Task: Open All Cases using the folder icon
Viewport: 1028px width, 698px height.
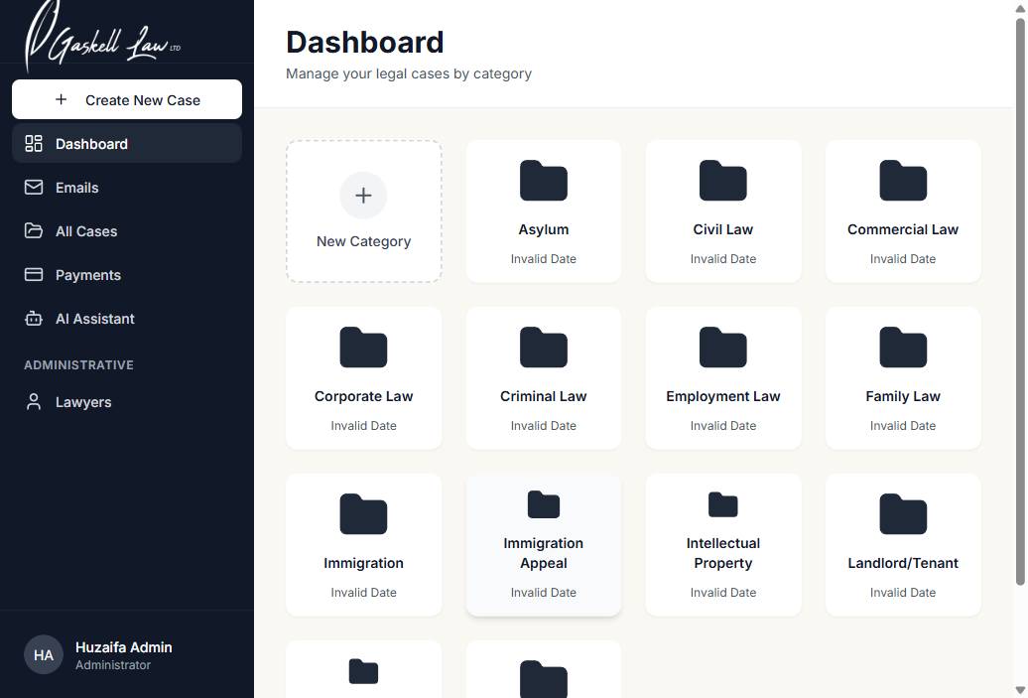Action: point(33,230)
